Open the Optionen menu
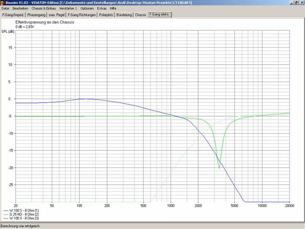 [87, 8]
